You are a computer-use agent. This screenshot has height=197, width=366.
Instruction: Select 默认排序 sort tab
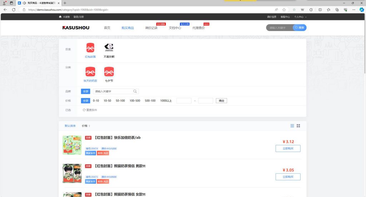click(x=70, y=126)
